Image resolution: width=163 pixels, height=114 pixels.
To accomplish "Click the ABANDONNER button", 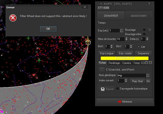I will point(138,16).
